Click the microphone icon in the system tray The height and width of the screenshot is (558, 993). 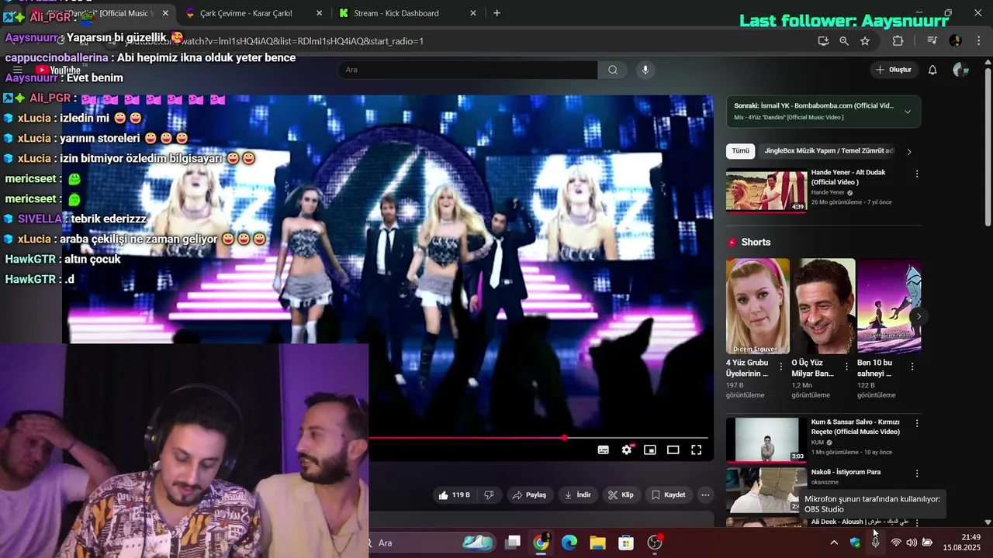[875, 542]
